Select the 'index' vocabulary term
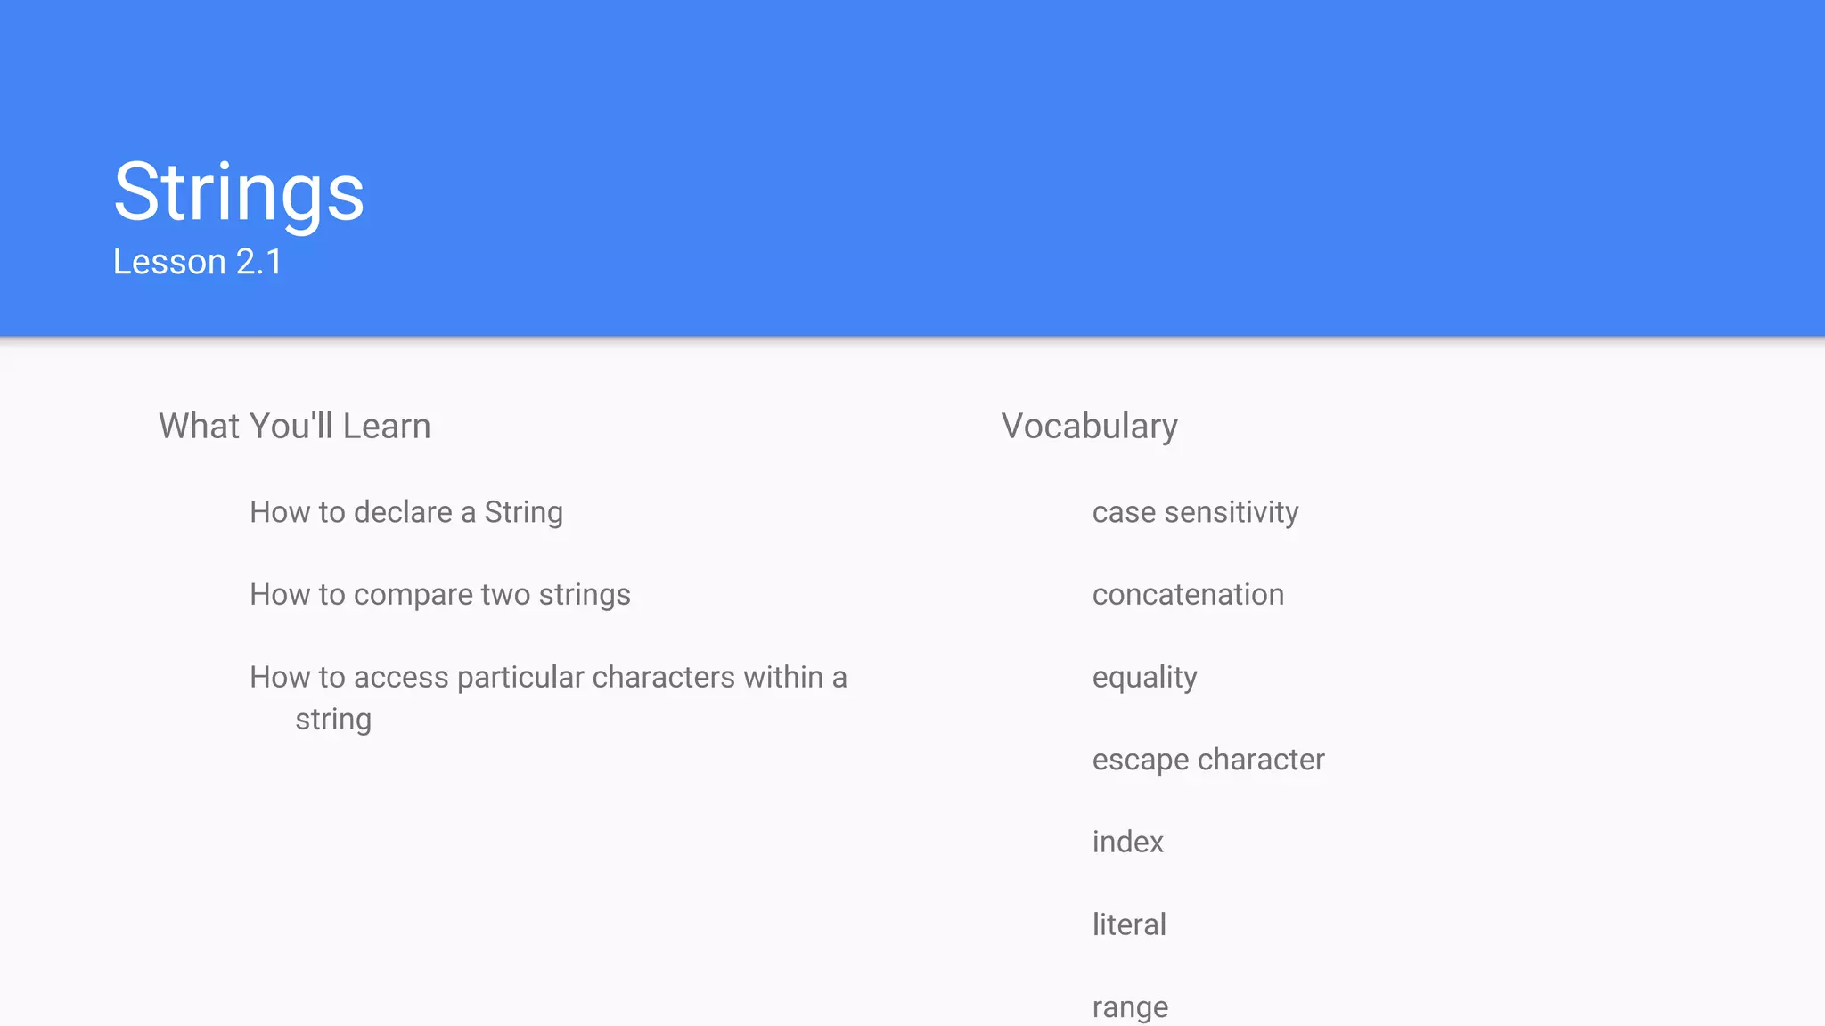The height and width of the screenshot is (1026, 1825). [1128, 842]
